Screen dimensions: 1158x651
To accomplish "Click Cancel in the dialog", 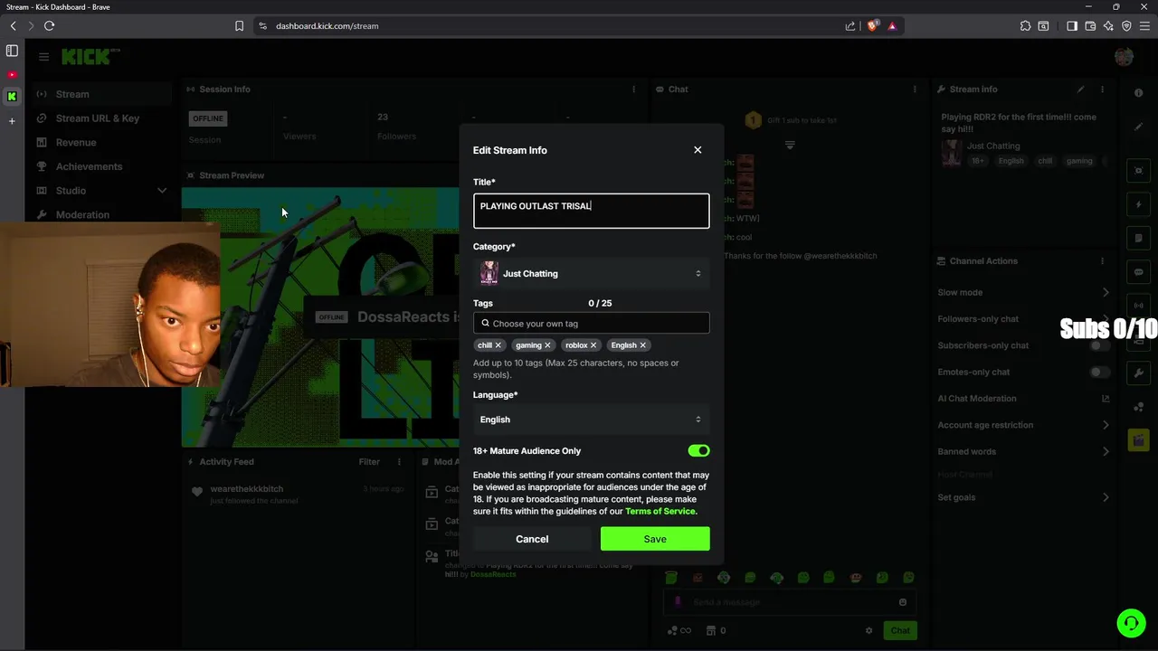I will tap(532, 539).
